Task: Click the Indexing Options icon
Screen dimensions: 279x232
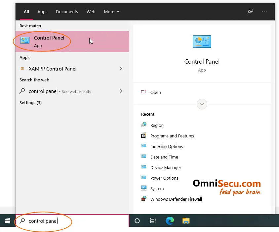Action: pyautogui.click(x=144, y=146)
